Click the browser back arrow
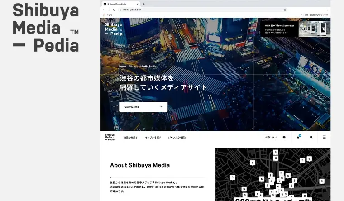The image size is (344, 201). [104, 10]
